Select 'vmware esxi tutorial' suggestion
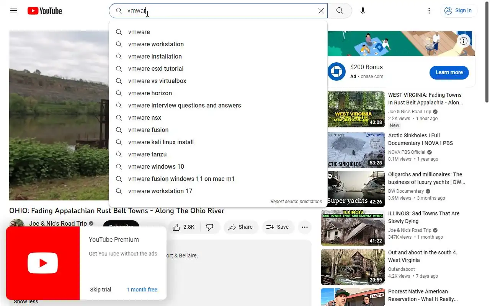Screen dimensions: 490x306 [218, 69]
